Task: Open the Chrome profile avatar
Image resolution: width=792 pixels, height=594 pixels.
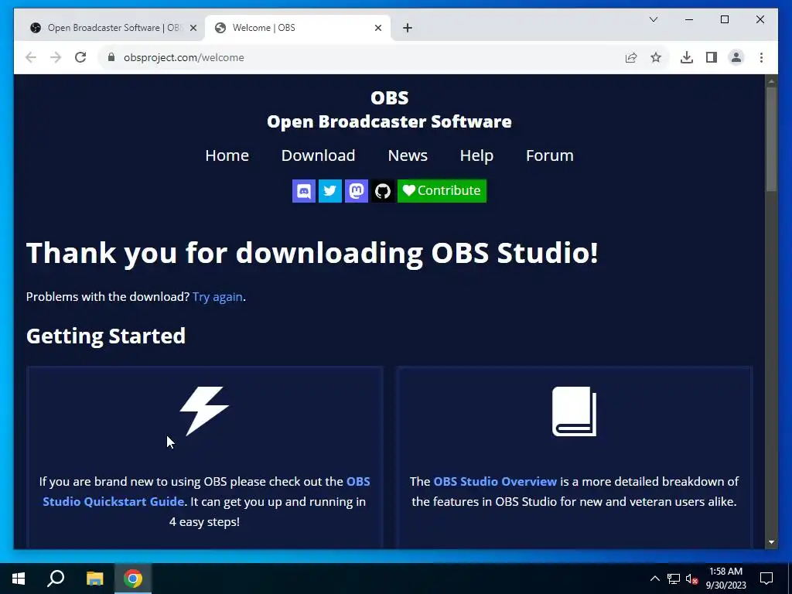Action: [736, 57]
